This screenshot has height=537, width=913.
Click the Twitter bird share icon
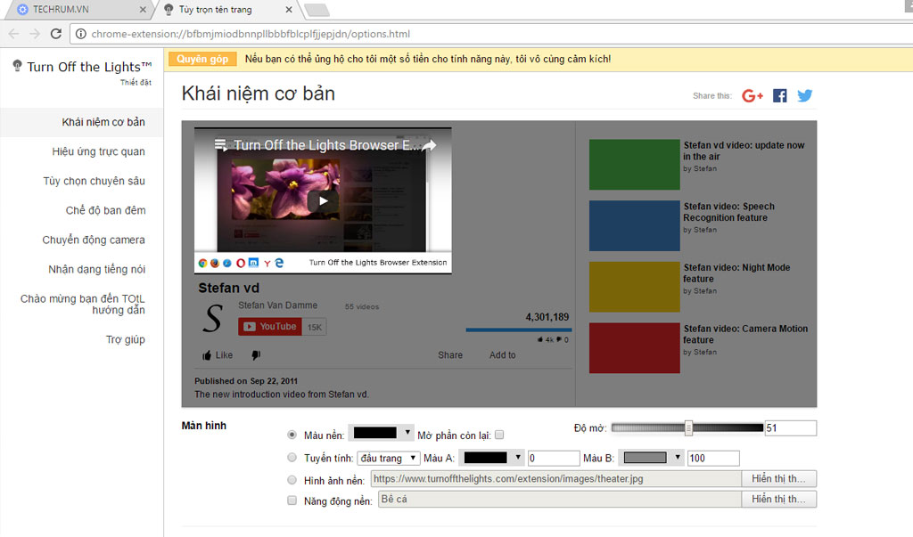[805, 95]
